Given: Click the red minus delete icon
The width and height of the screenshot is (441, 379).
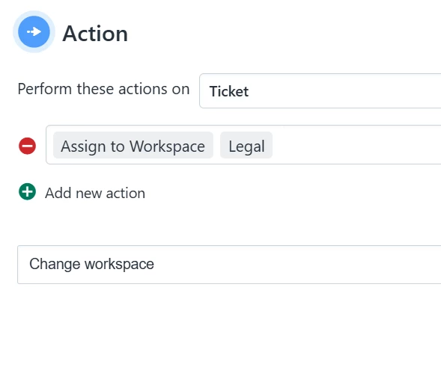Looking at the screenshot, I should click(x=27, y=146).
